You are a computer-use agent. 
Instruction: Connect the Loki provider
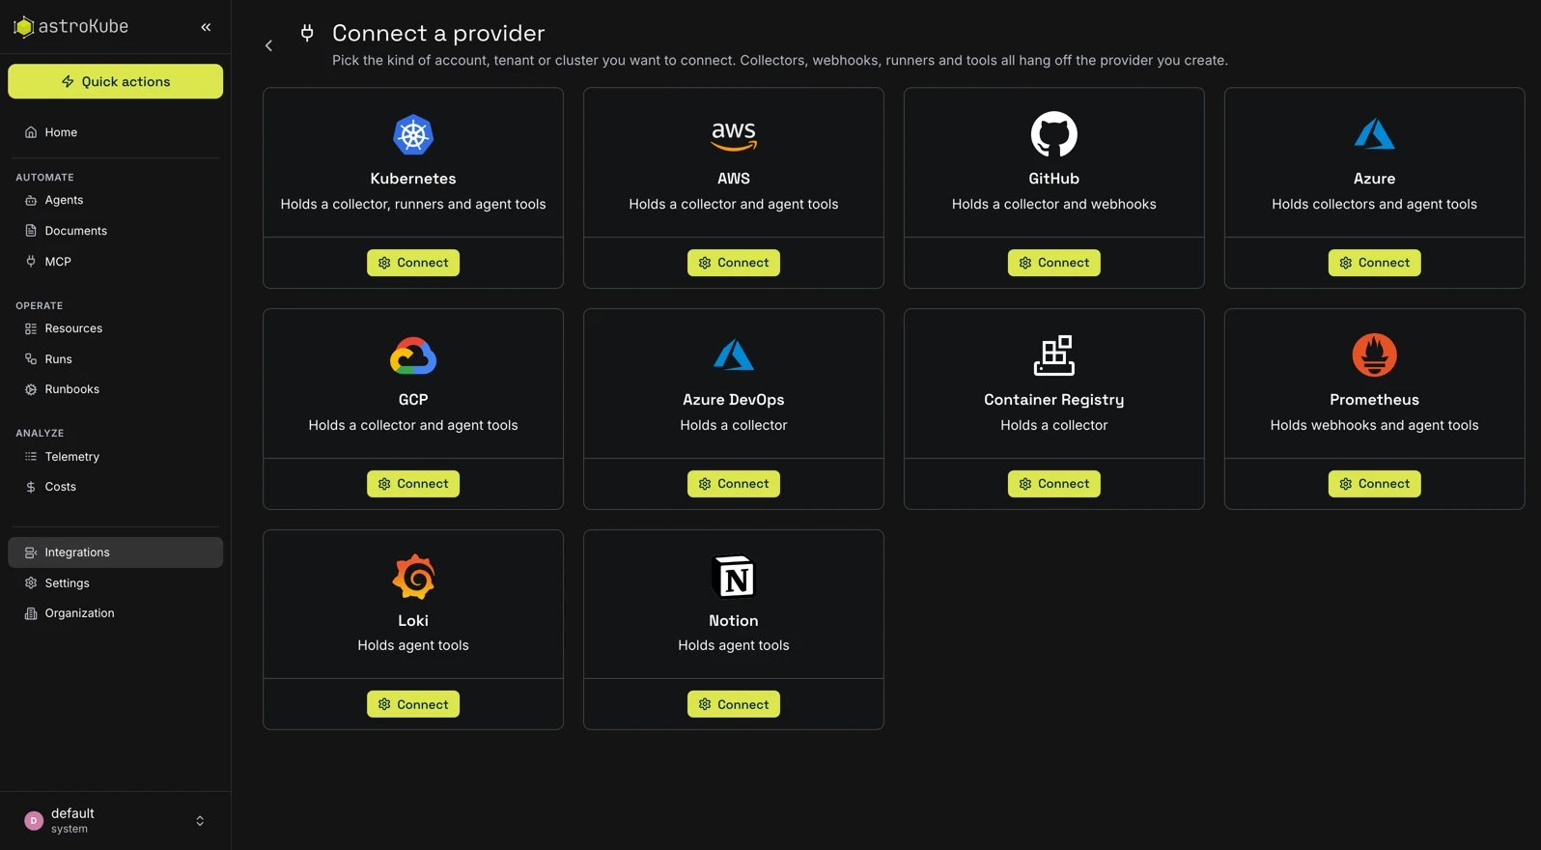coord(413,704)
